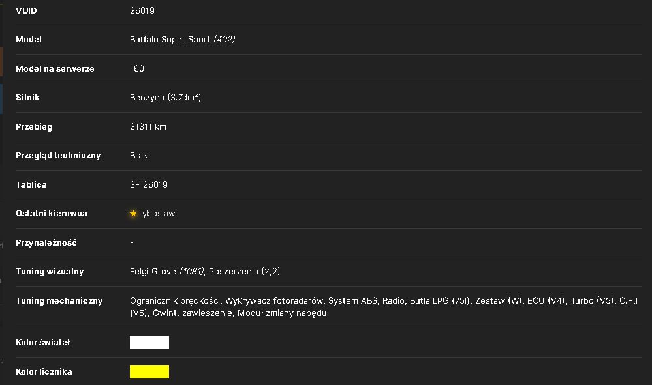Click engine value Benzyna (3.7dm³)
652x385 pixels.
(x=166, y=98)
